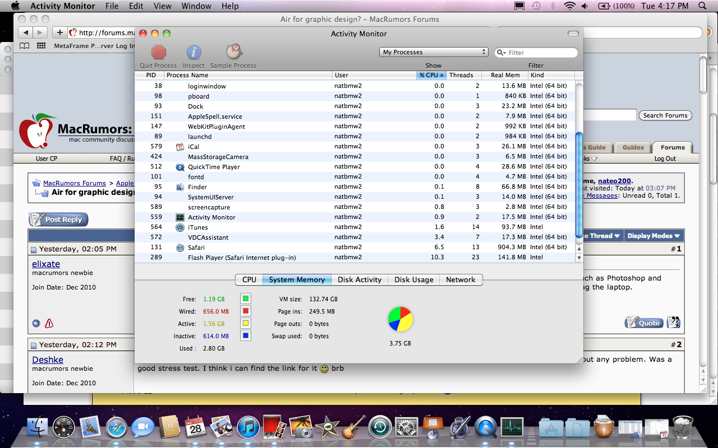Image resolution: width=718 pixels, height=448 pixels.
Task: Open Time Machine from the Dock
Action: [380, 427]
